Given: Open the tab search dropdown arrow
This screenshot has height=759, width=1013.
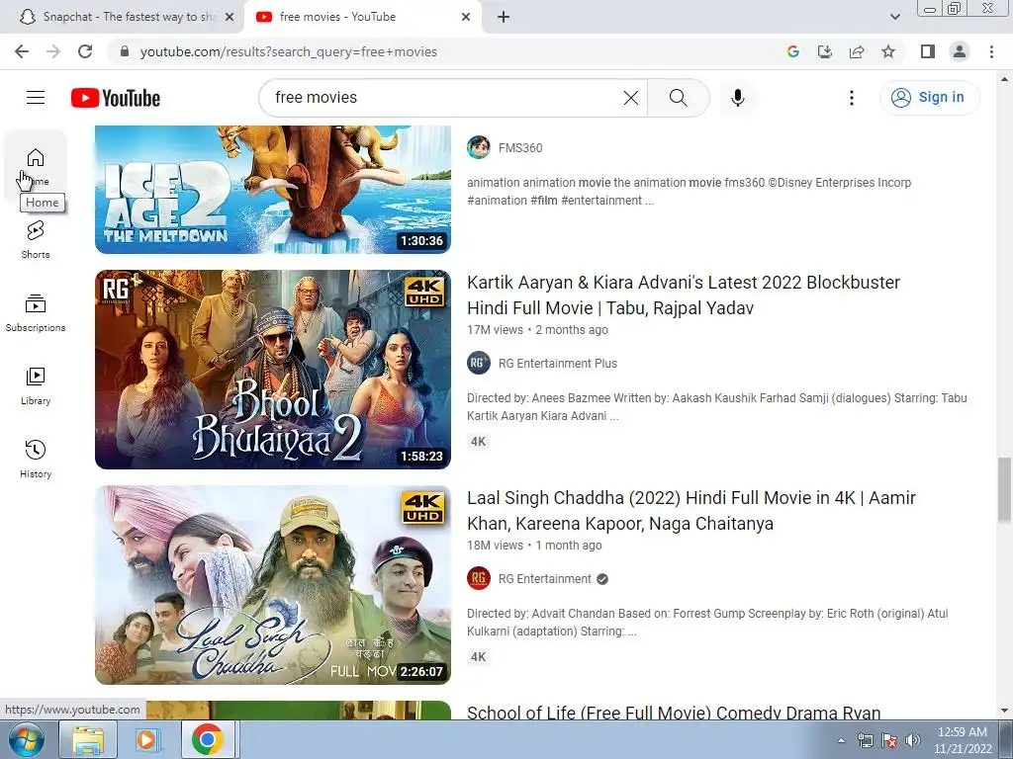Looking at the screenshot, I should [894, 17].
